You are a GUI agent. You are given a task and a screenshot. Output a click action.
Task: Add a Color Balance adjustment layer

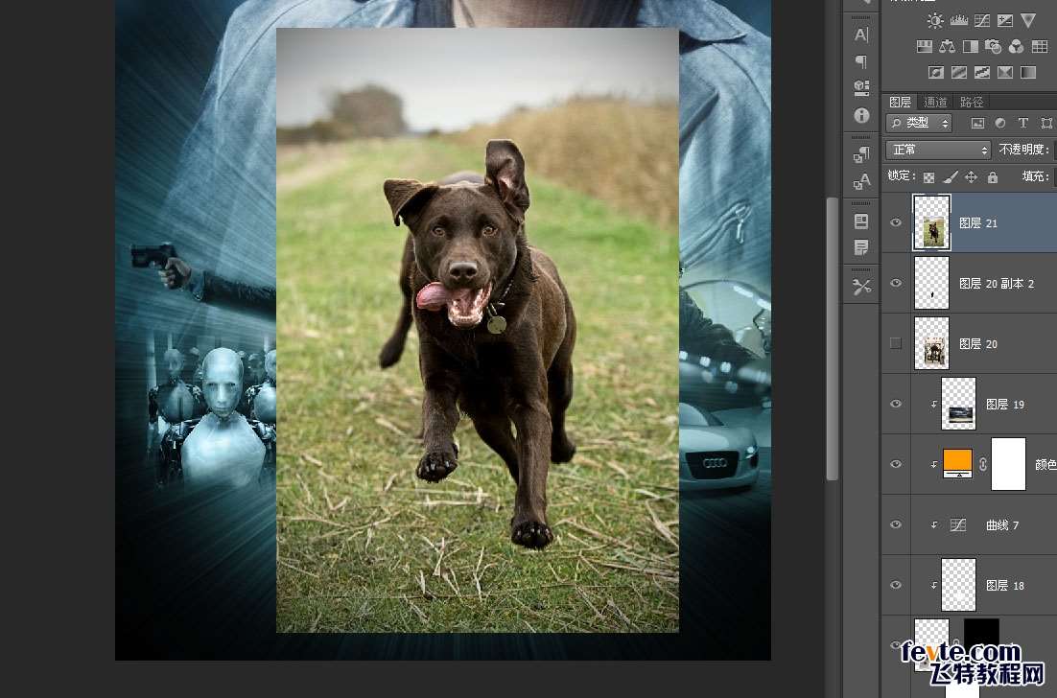947,46
